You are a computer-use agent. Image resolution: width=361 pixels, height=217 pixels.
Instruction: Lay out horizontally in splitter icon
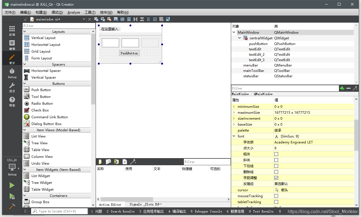136,19
